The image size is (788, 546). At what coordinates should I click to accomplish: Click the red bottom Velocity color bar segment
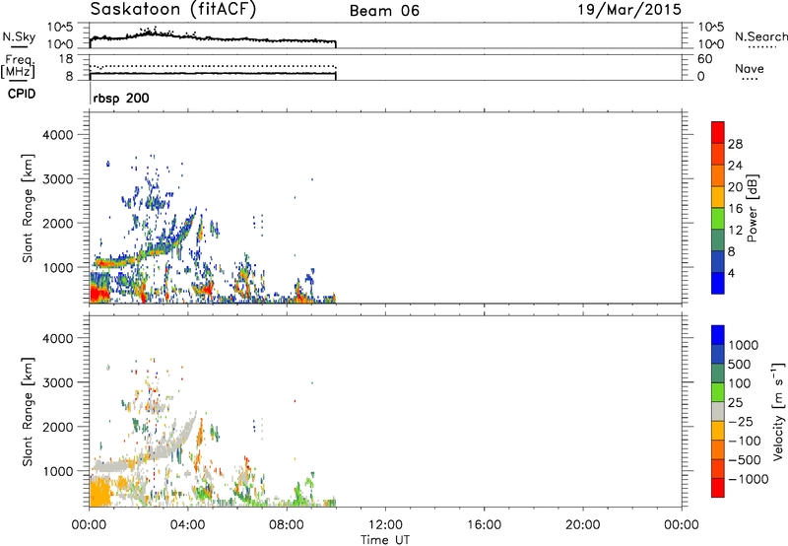(718, 488)
